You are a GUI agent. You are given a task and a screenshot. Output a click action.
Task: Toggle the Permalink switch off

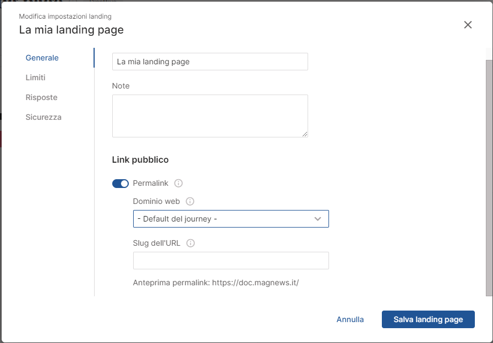[x=120, y=183]
